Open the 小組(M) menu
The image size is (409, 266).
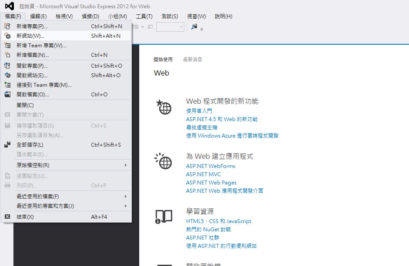point(118,16)
